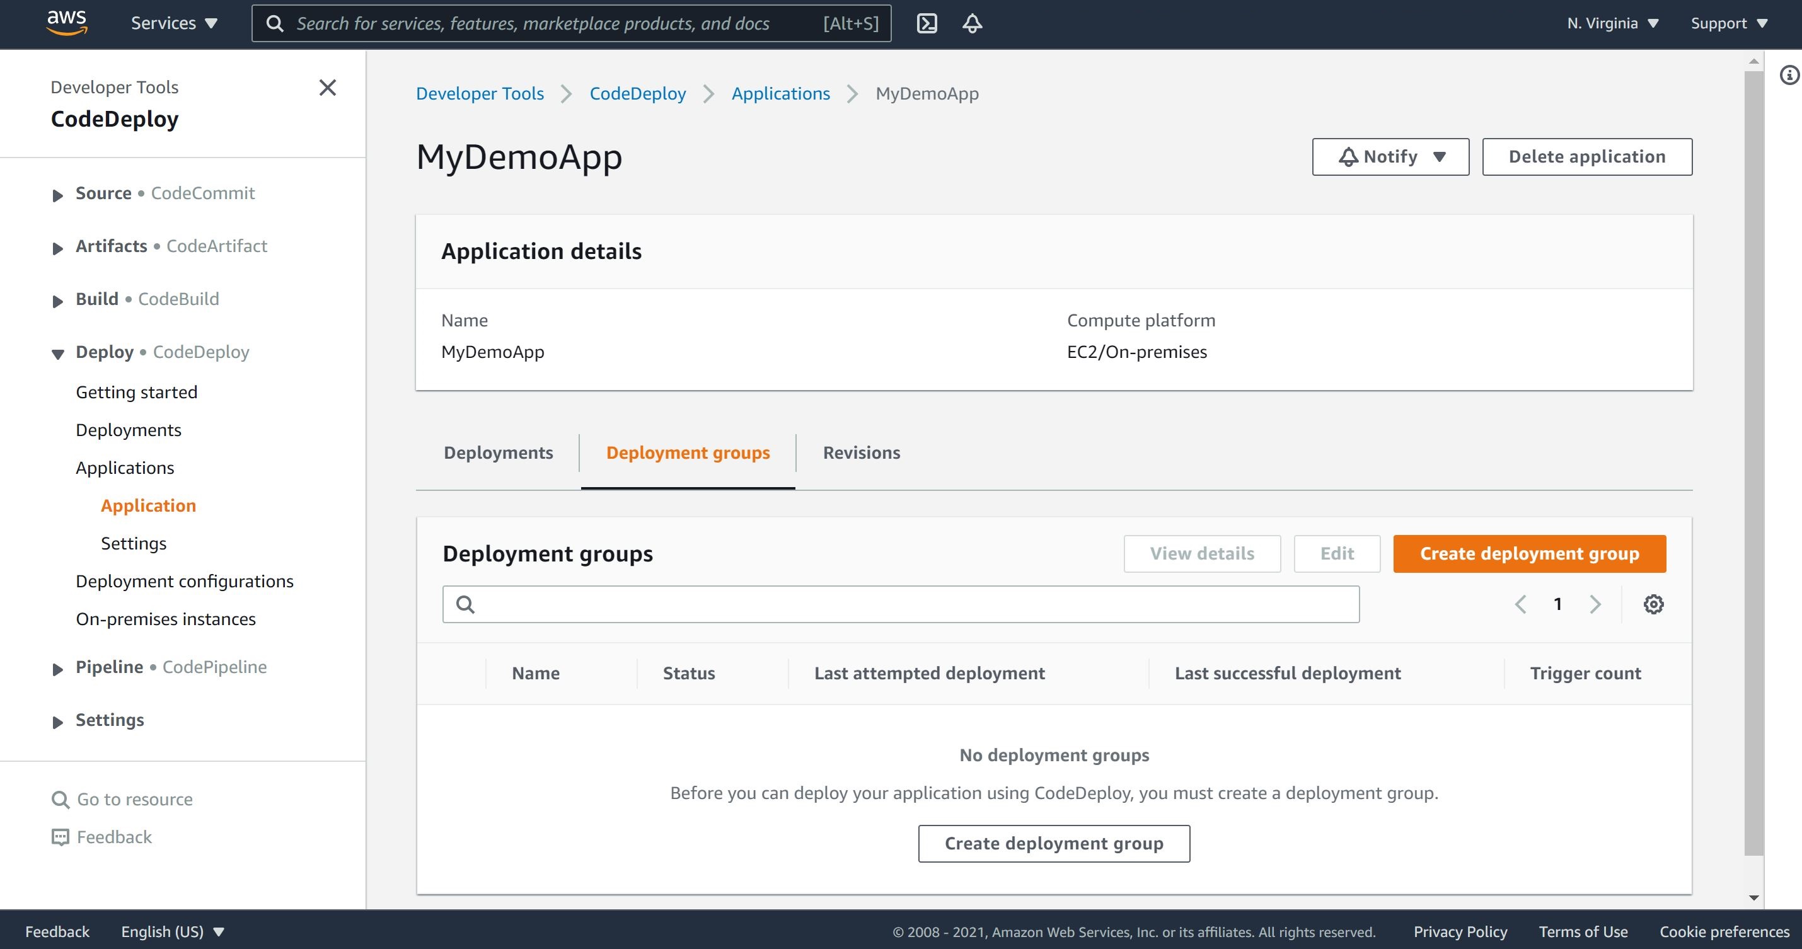
Task: Click the Terms of Use footer link
Action: pyautogui.click(x=1583, y=931)
